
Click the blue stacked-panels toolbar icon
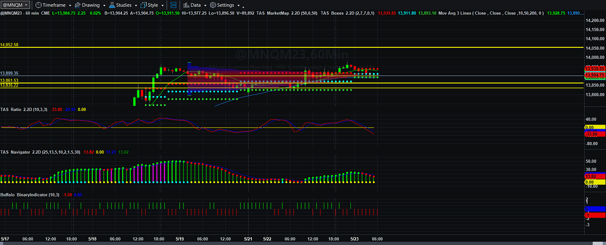click(174, 5)
